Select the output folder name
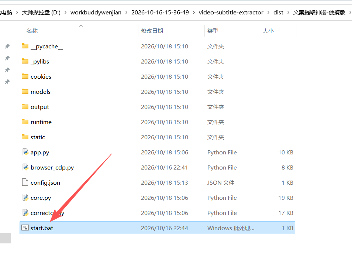352x253 pixels. point(40,107)
